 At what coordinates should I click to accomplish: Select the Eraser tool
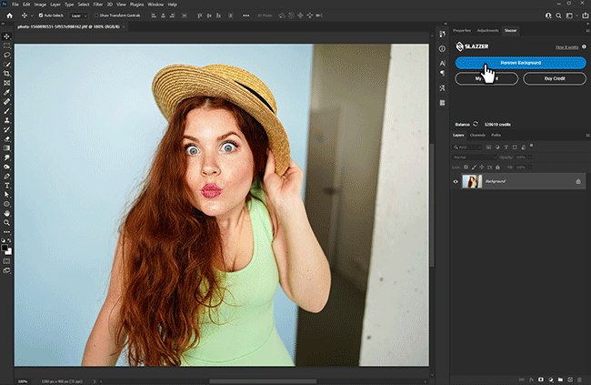click(x=6, y=139)
